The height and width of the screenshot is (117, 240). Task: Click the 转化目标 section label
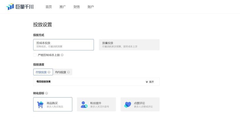click(x=39, y=93)
